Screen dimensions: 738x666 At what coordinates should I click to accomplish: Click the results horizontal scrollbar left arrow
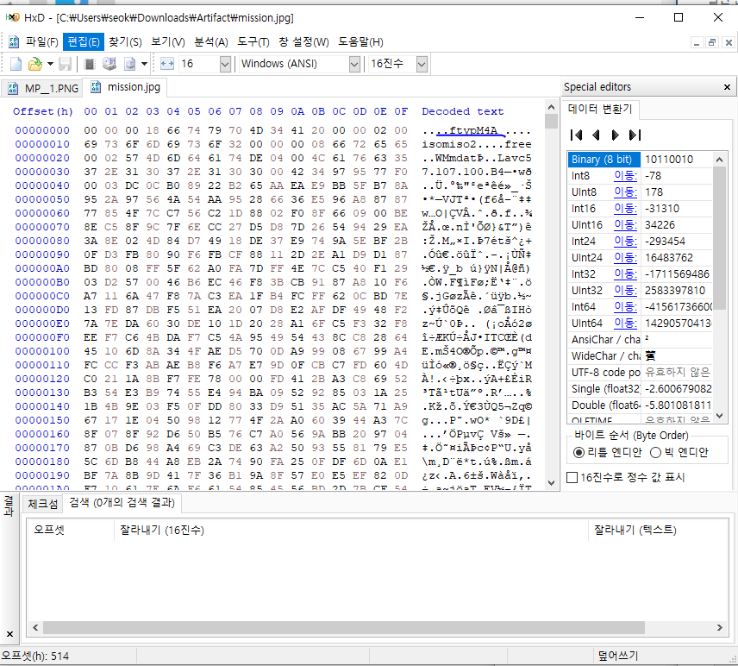click(x=35, y=627)
